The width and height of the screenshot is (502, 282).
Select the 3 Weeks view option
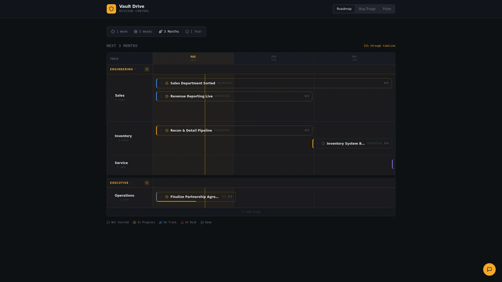pos(143,32)
